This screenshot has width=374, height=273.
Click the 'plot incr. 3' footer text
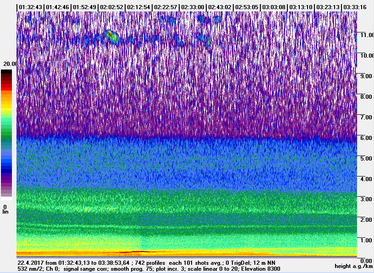tap(170, 269)
